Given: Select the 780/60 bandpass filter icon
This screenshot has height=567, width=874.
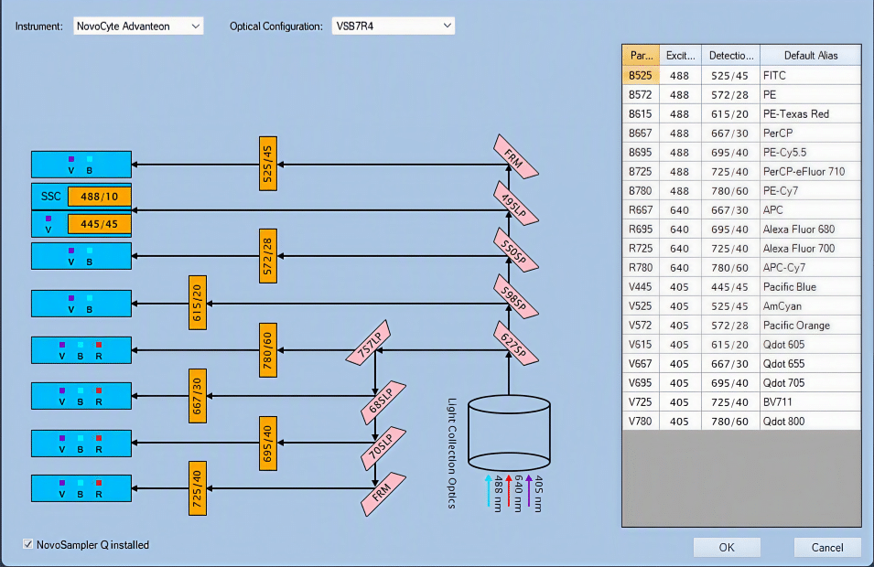Looking at the screenshot, I should click(x=268, y=350).
